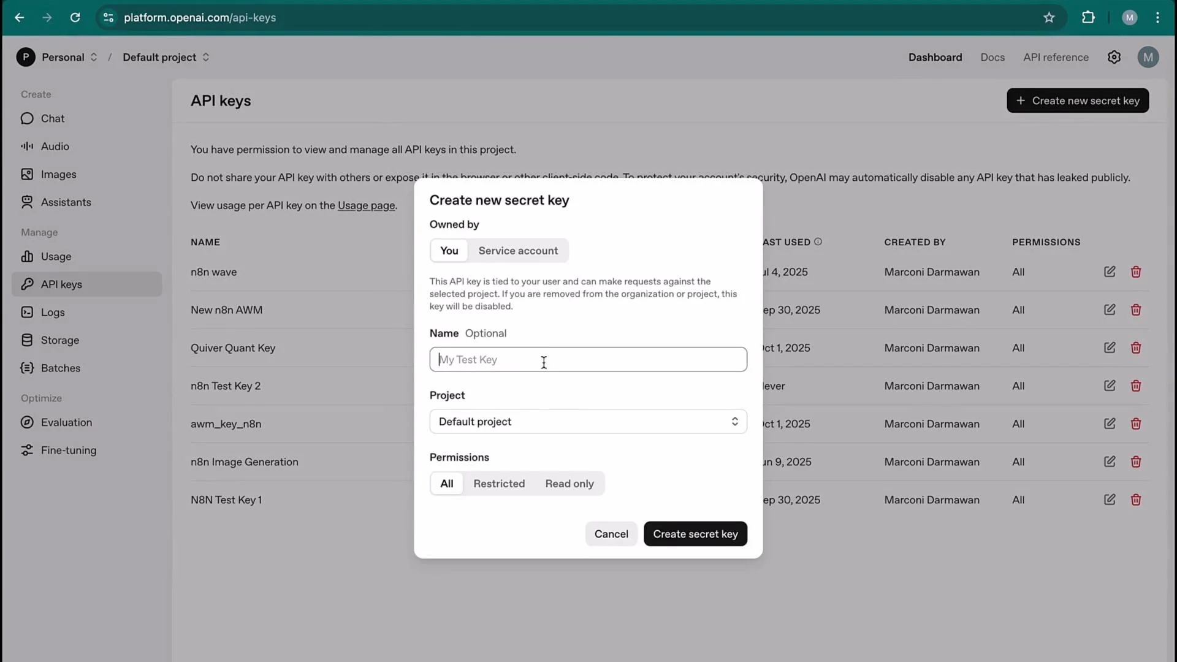Click the NAME column header
Image resolution: width=1177 pixels, height=662 pixels.
(205, 242)
